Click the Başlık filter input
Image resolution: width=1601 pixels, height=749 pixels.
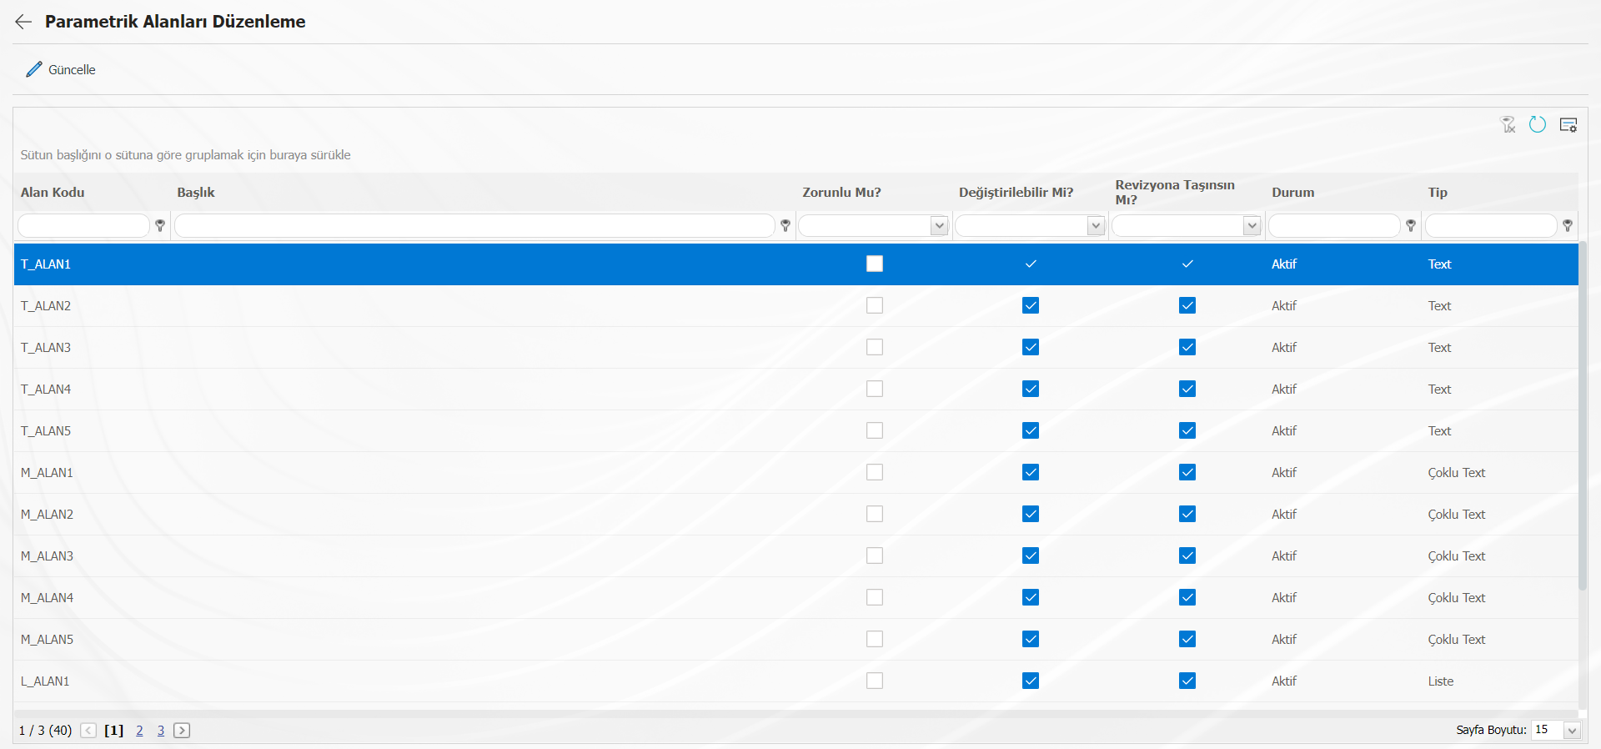pyautogui.click(x=474, y=226)
